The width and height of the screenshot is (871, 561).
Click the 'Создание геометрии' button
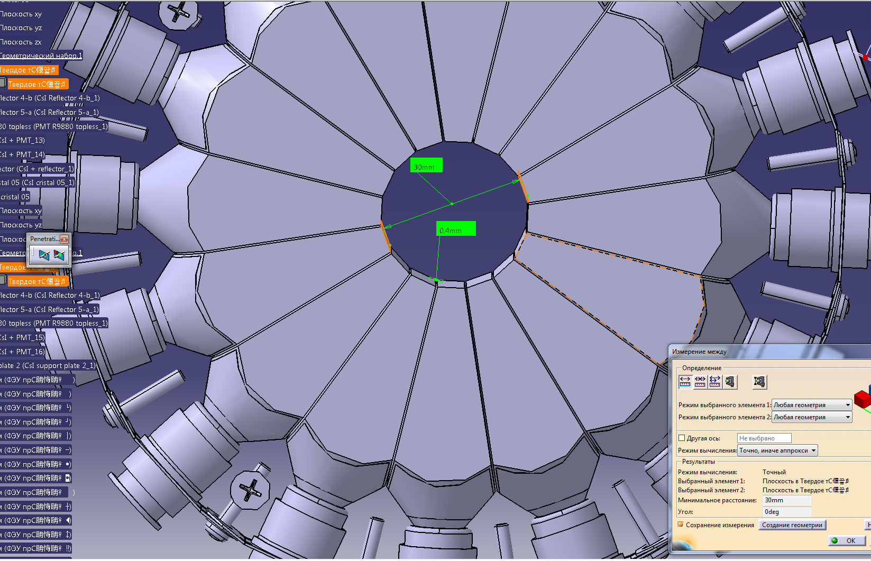(792, 525)
